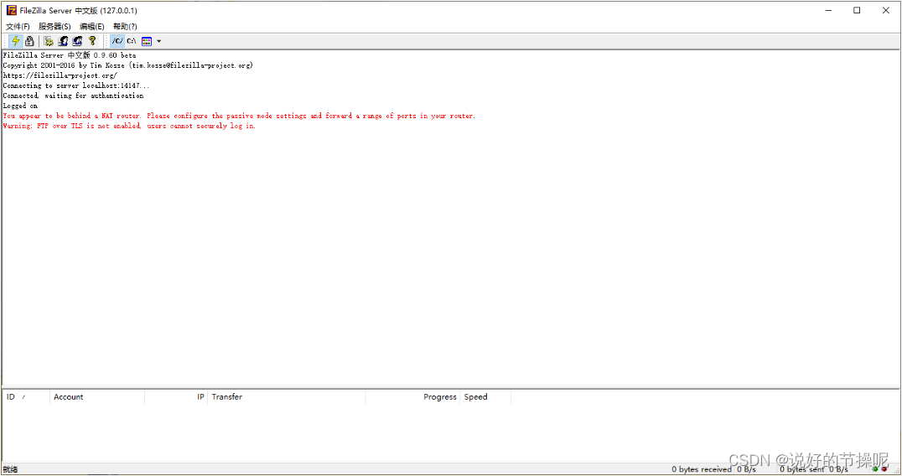Click 'Connecting to server localhost:14147' line
The height and width of the screenshot is (476, 902).
point(76,85)
